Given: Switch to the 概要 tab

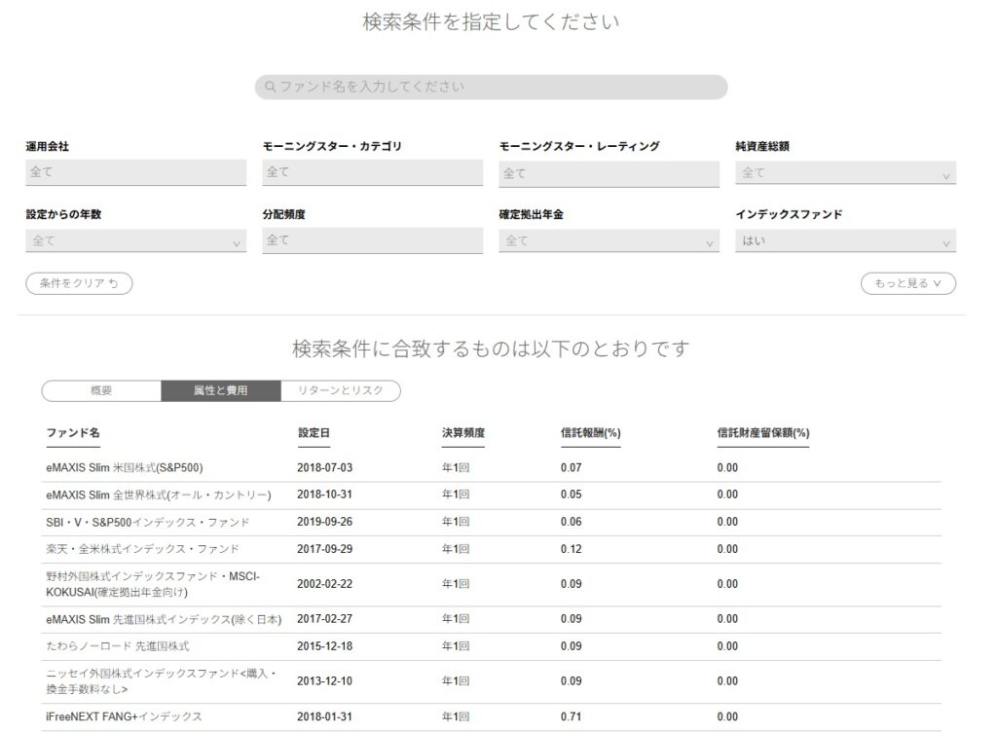Looking at the screenshot, I should click(101, 390).
